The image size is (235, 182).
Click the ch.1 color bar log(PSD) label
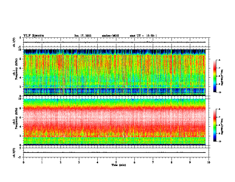click(222, 77)
